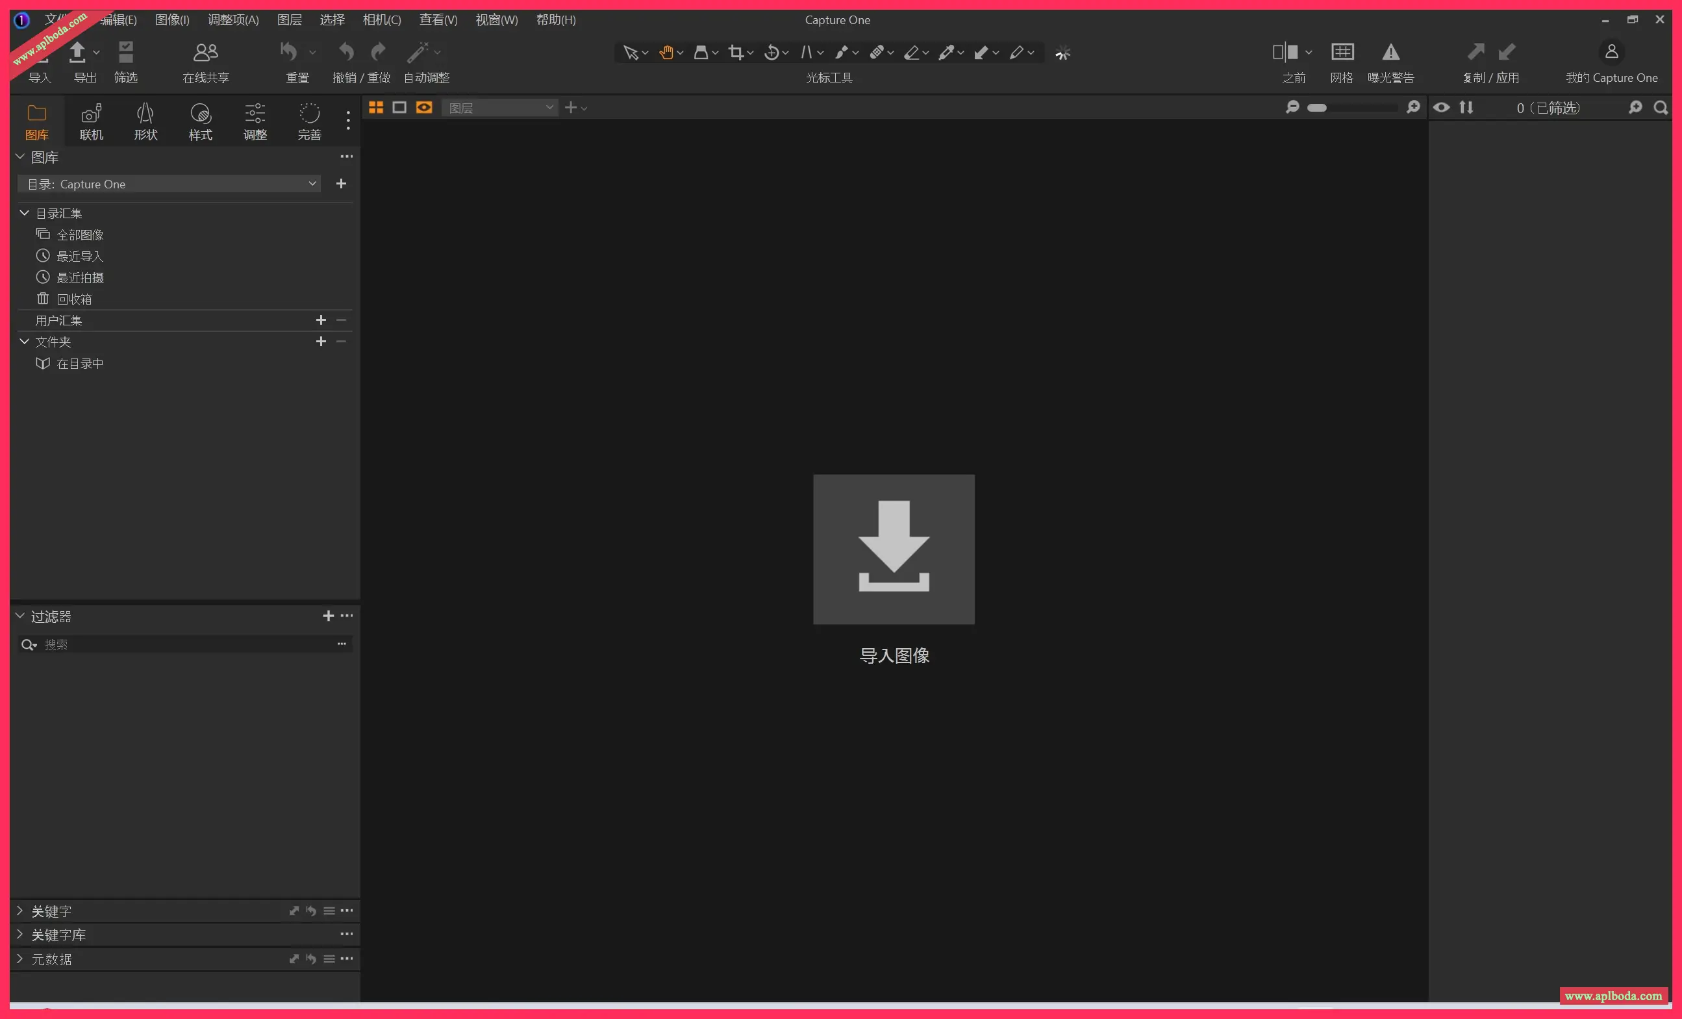Open the Tethered (联机) camera tool tab
Screen dimensions: 1682x1019
[92, 121]
